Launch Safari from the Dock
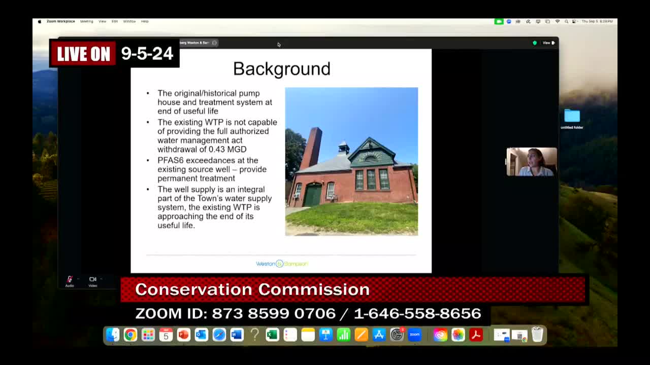This screenshot has height=365, width=650. (219, 335)
